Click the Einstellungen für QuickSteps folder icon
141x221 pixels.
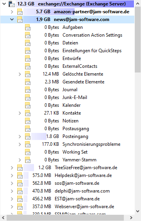click(28, 51)
